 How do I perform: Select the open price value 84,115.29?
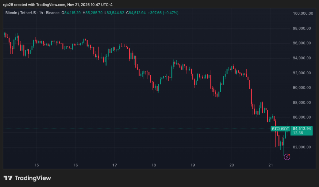(72, 13)
